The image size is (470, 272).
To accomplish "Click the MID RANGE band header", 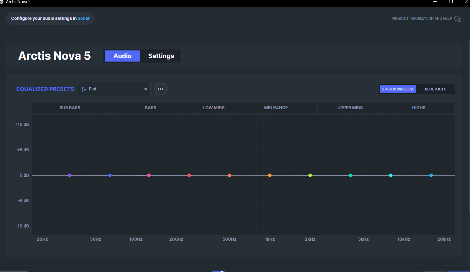I will pyautogui.click(x=276, y=108).
